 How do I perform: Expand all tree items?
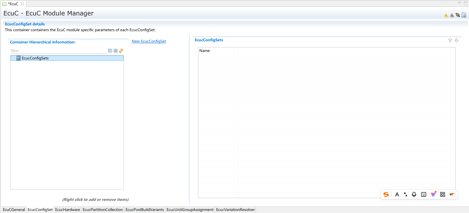point(116,51)
